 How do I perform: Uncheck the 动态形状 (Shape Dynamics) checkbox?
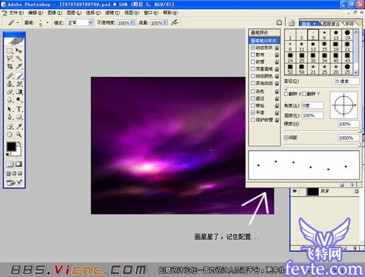(x=253, y=47)
